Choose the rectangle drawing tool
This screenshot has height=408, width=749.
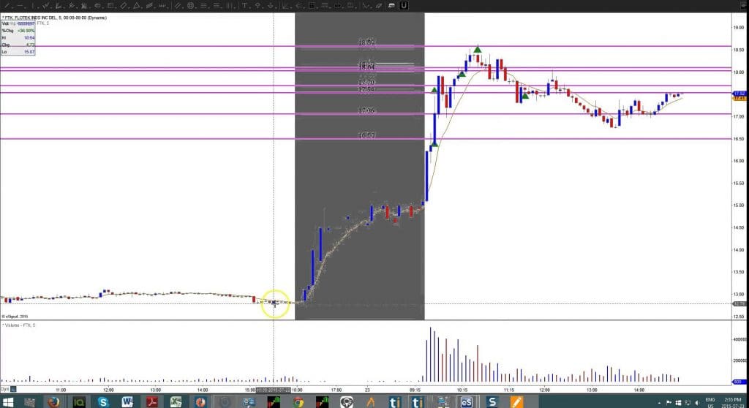coord(110,6)
